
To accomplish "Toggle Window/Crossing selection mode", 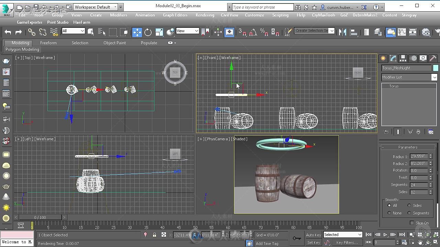I will [124, 32].
